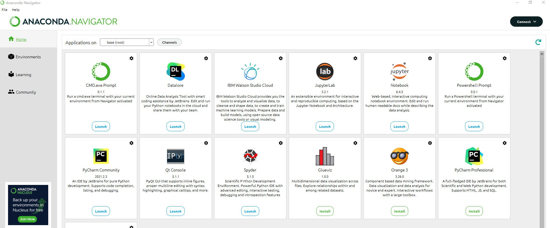Click the Glueviz bar chart icon
This screenshot has width=550, height=228.
pyautogui.click(x=325, y=156)
